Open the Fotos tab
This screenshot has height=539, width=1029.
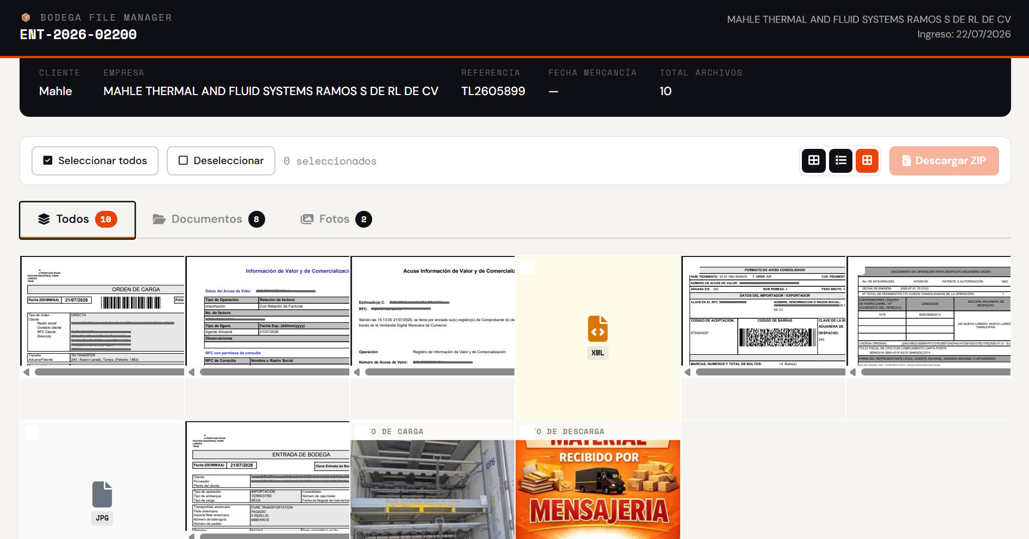coord(336,219)
